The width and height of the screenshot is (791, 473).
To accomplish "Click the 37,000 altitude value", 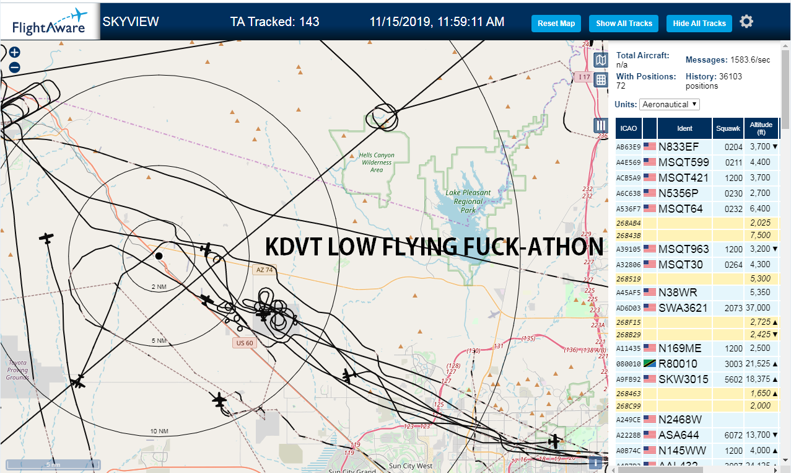I will pos(759,307).
